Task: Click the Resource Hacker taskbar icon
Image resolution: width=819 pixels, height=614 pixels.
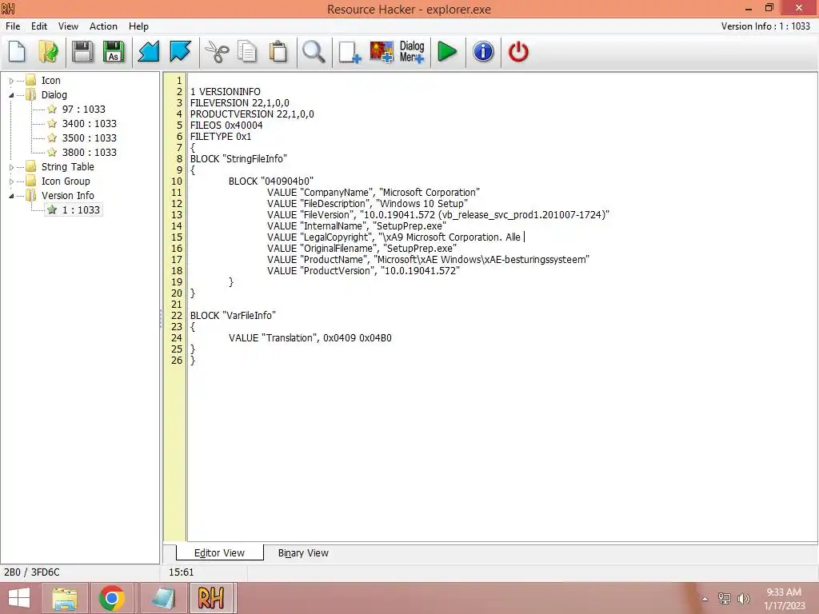Action: [211, 598]
